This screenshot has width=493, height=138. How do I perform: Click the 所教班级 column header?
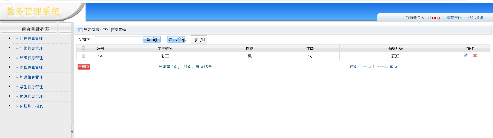pos(395,48)
